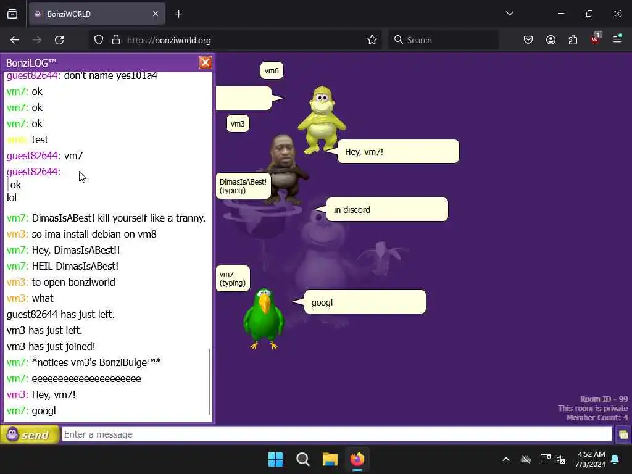
Task: Open the Pocket save icon
Action: (528, 40)
